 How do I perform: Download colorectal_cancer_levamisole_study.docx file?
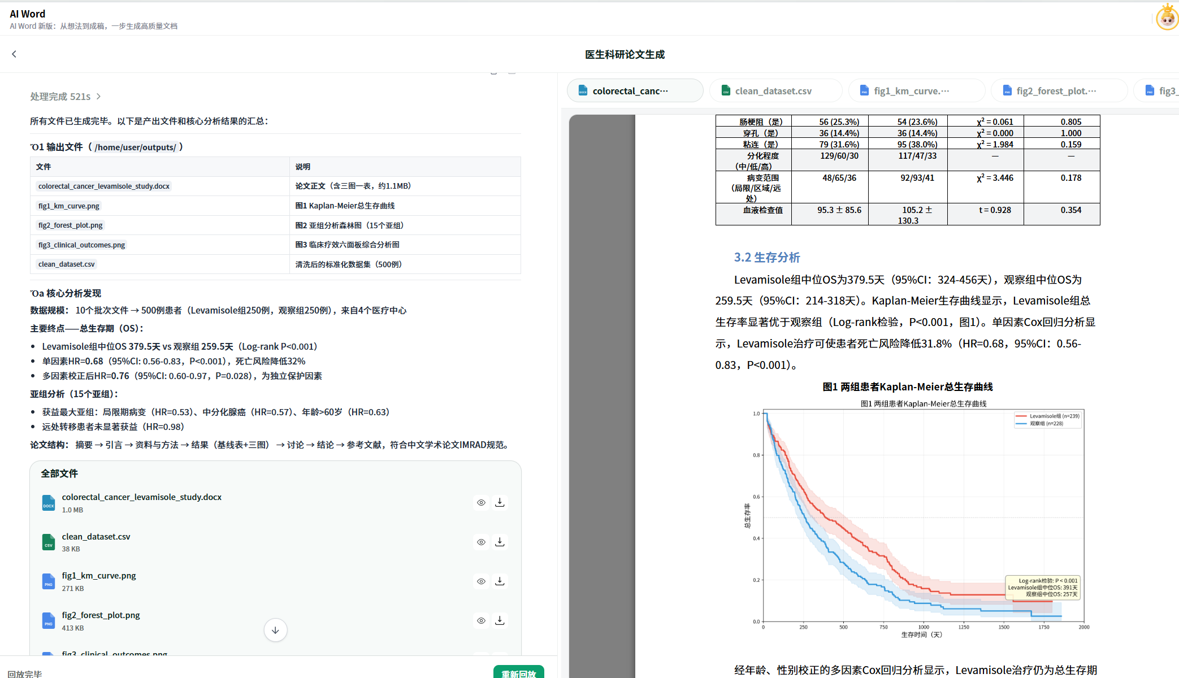[500, 502]
